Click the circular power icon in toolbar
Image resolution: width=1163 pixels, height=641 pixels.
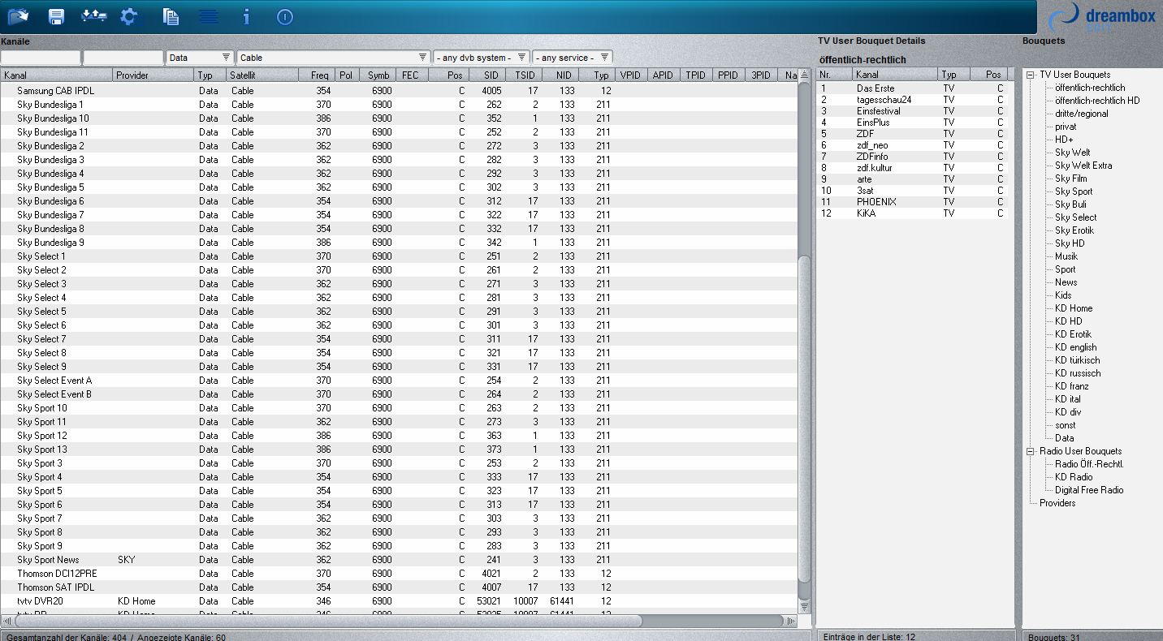284,16
